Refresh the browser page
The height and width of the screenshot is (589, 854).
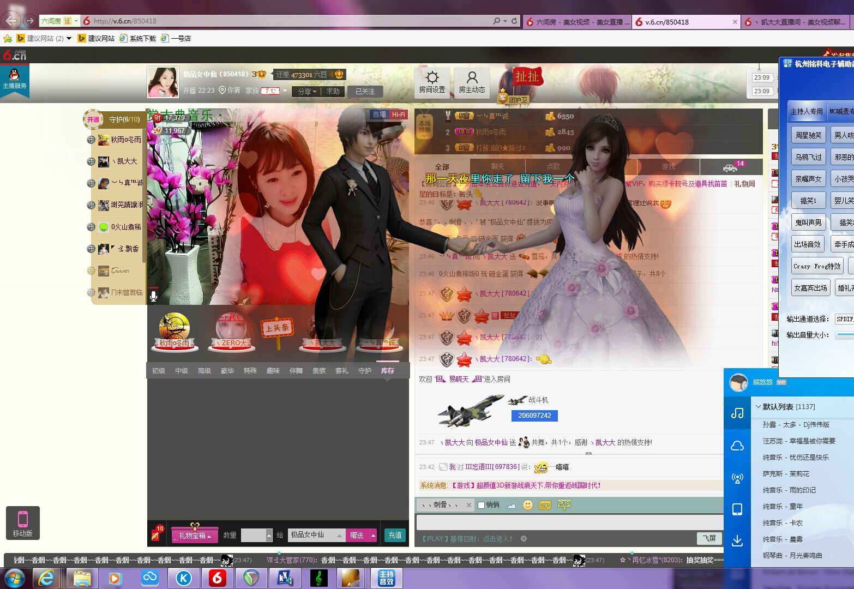[514, 21]
